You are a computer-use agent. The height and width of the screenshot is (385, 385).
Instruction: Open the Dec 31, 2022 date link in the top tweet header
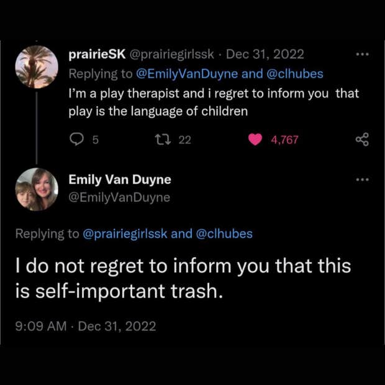click(x=265, y=55)
